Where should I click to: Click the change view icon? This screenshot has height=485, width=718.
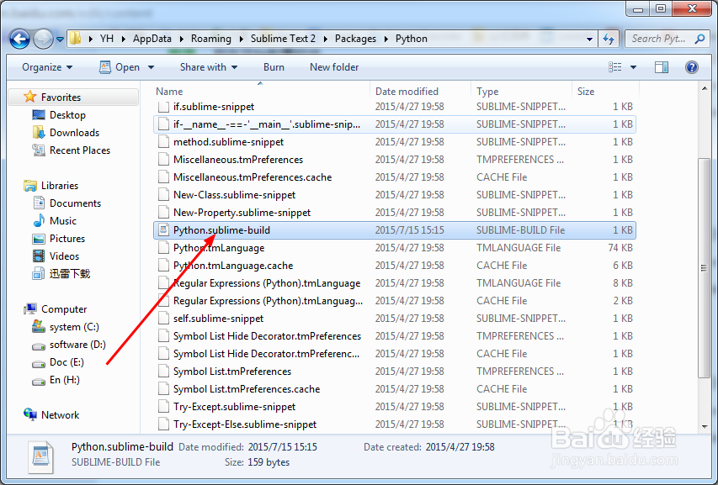point(615,67)
